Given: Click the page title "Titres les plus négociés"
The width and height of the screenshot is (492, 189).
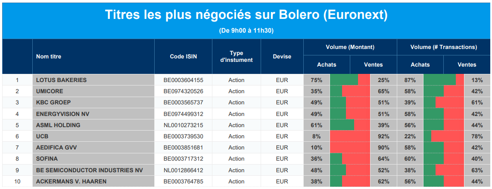Looking at the screenshot, I should pos(246,15).
